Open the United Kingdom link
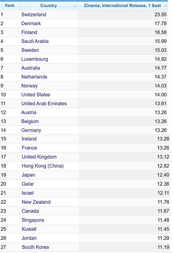 39,157
